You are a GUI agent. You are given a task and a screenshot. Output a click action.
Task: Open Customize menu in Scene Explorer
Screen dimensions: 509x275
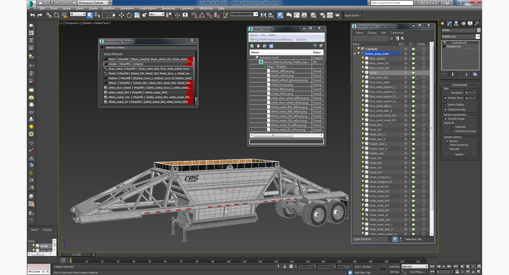tap(397, 33)
